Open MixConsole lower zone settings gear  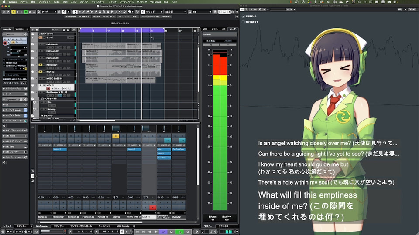click(134, 226)
